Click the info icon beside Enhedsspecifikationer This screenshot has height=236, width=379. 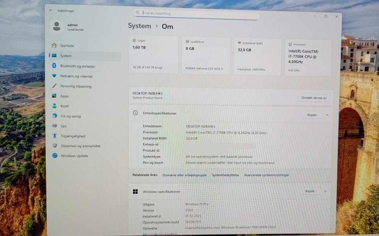point(135,113)
